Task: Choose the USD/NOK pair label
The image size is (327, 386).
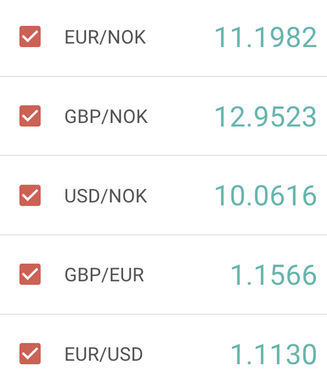Action: tap(106, 196)
